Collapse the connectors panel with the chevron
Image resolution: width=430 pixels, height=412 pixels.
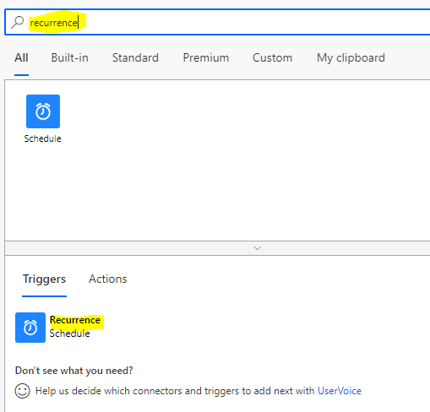click(x=257, y=248)
